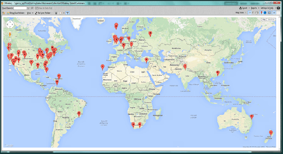283x154 pixels.
Task: Click the map zoom slider handle
Action: tap(10, 64)
